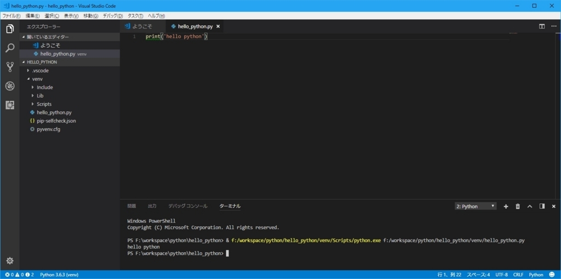Image resolution: width=561 pixels, height=279 pixels.
Task: Maximize the panel with the up chevron
Action: click(530, 206)
